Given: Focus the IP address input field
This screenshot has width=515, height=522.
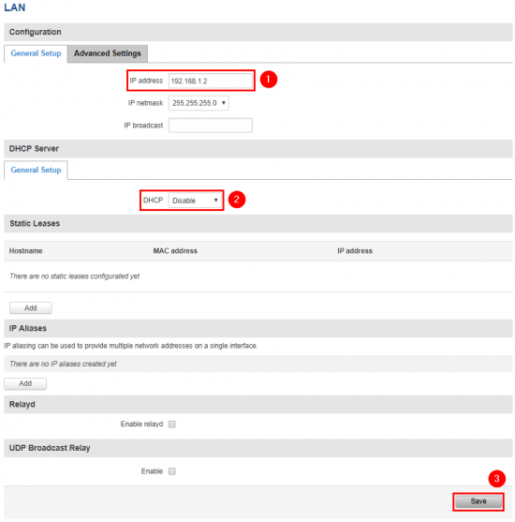Looking at the screenshot, I should pos(211,81).
